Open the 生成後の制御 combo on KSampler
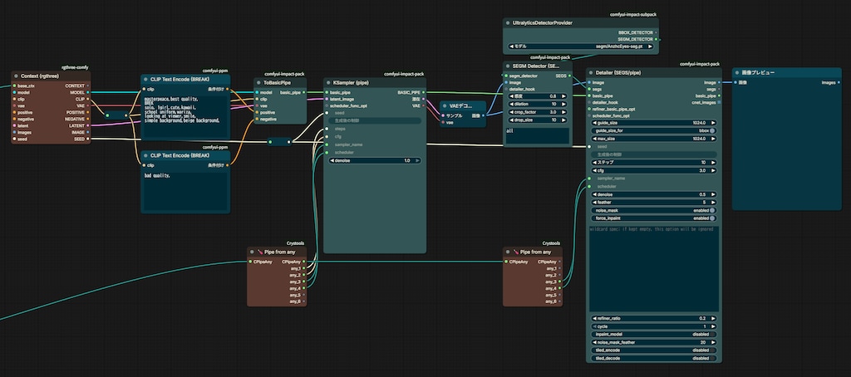 click(x=375, y=120)
